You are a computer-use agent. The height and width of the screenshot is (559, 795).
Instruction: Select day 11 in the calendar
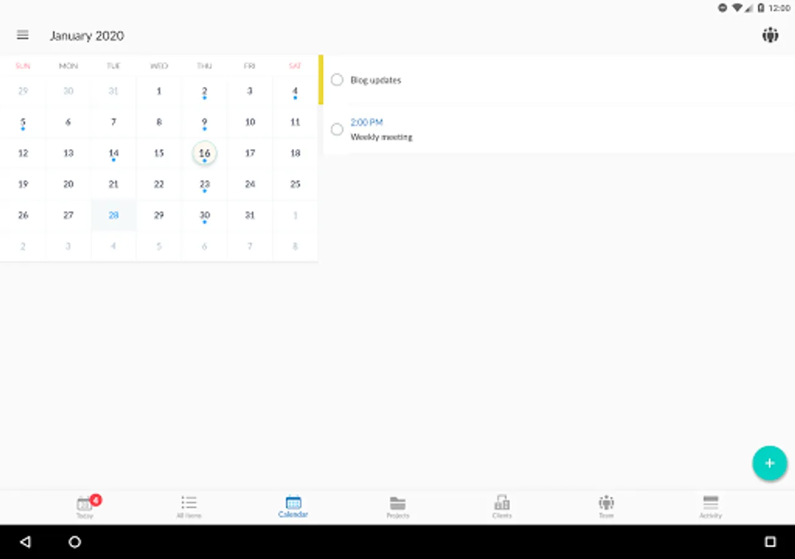295,122
